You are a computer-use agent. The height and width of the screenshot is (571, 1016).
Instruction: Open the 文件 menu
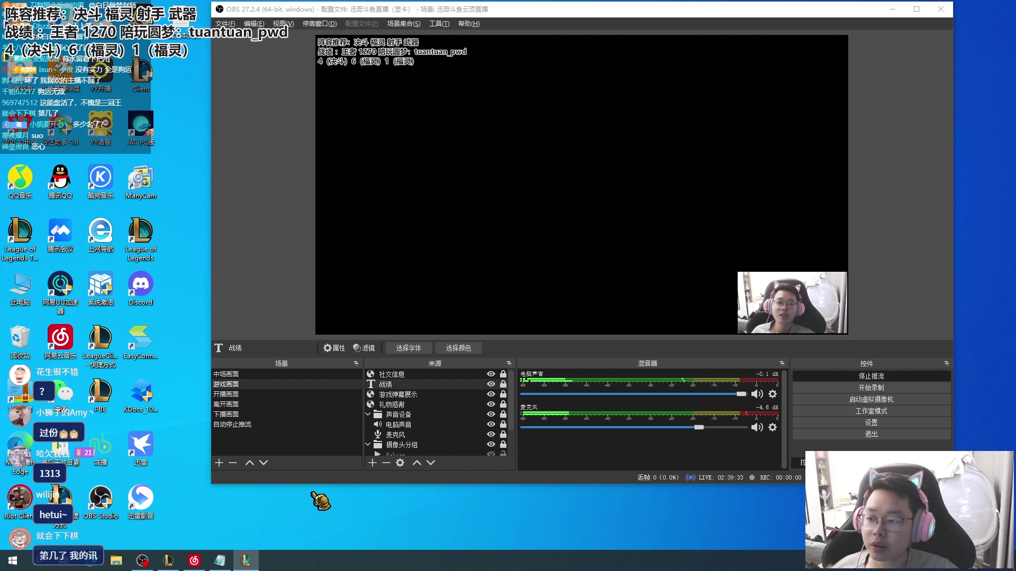[x=225, y=24]
